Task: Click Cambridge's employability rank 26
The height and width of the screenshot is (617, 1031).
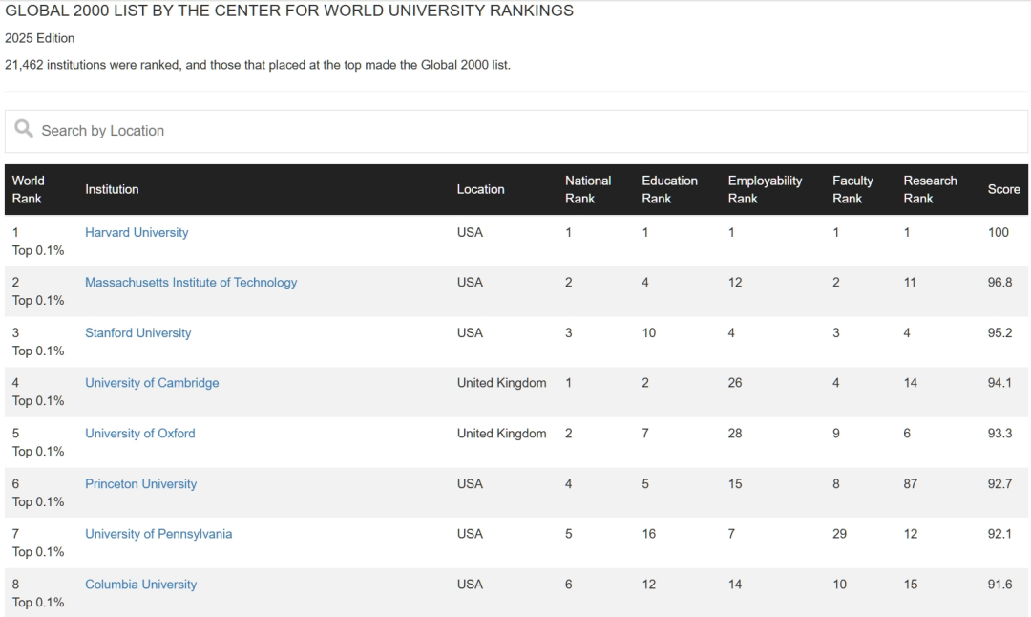Action: click(735, 383)
